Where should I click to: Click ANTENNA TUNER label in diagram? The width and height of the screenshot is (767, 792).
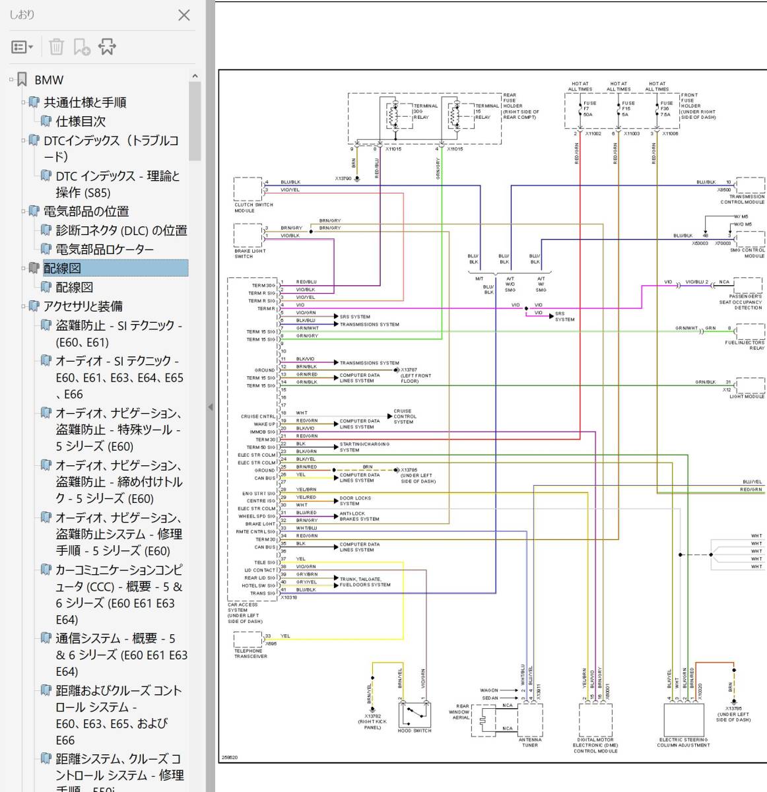pyautogui.click(x=530, y=742)
